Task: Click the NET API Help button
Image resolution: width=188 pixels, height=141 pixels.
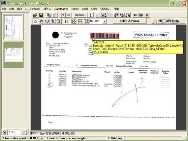Action: click(168, 21)
